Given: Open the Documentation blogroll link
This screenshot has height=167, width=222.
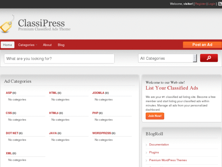Looking at the screenshot, I should point(159,145).
